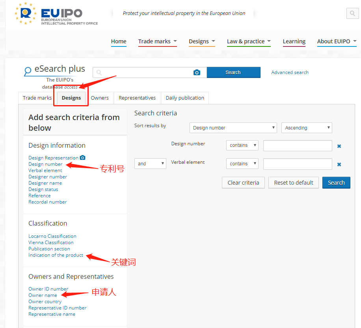Switch to the Representatives tab
The height and width of the screenshot is (328, 361).
click(x=137, y=98)
